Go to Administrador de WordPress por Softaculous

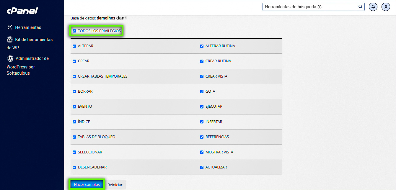[x=32, y=58]
